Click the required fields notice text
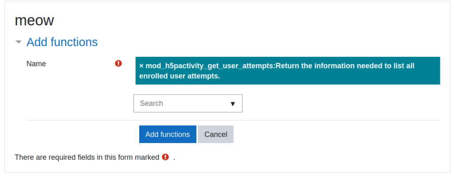454x179 pixels. [87, 157]
